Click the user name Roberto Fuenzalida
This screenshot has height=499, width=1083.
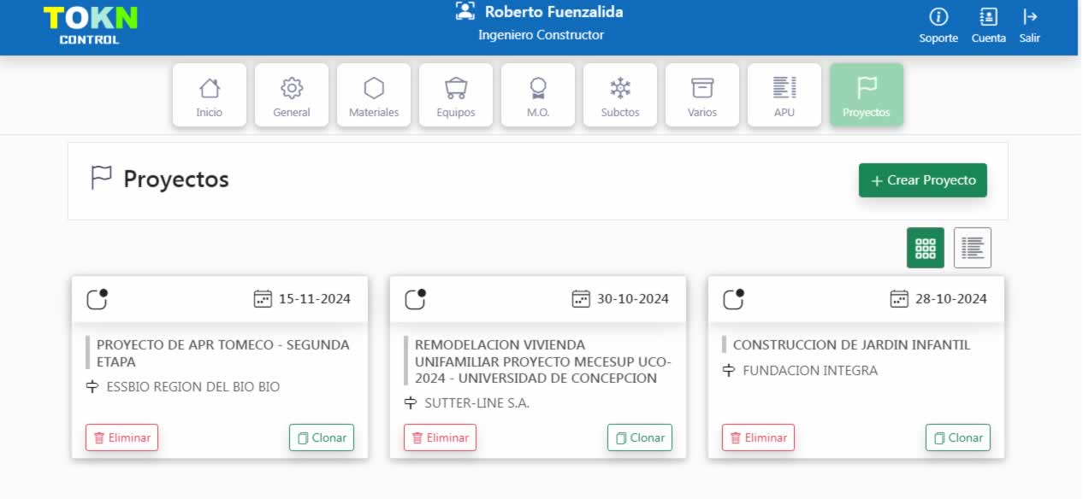554,12
